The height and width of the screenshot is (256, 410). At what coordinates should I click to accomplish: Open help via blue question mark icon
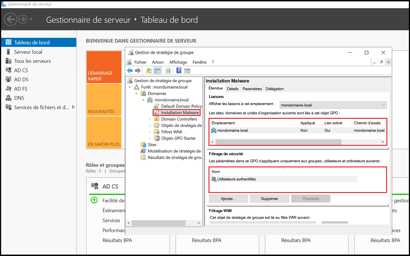coord(179,71)
